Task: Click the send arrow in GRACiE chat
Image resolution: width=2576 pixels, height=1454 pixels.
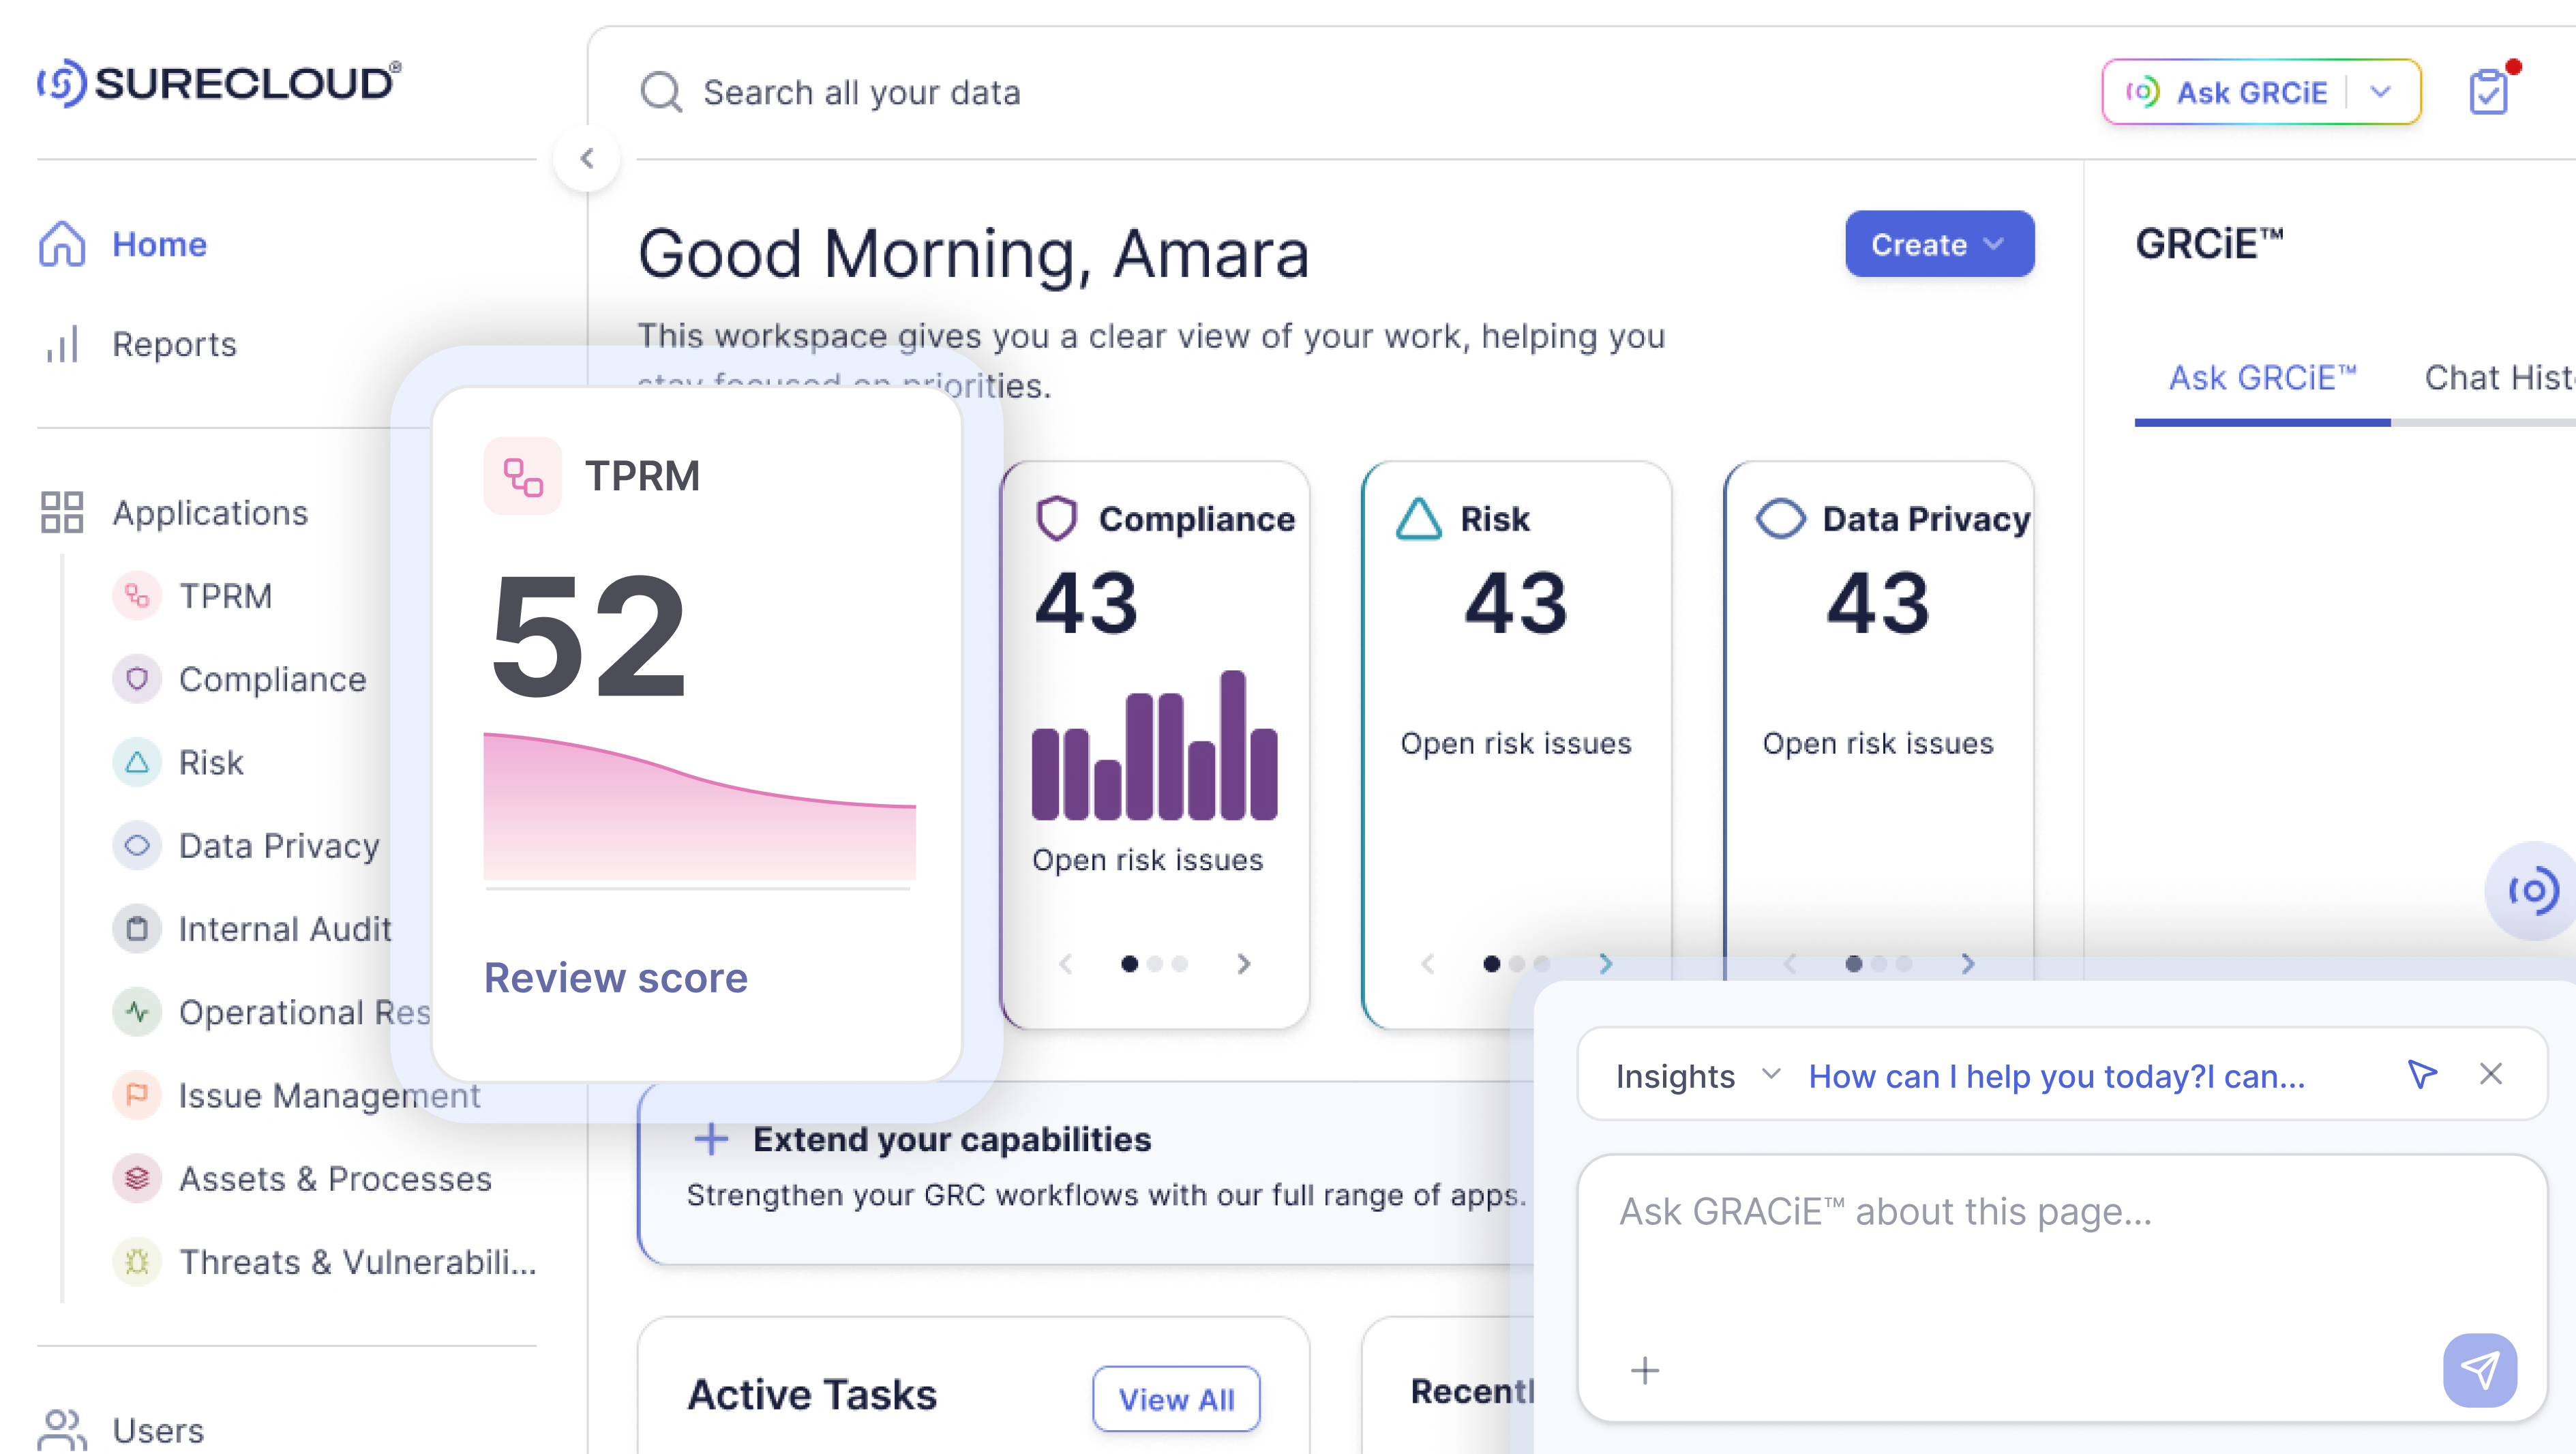Action: (2480, 1369)
